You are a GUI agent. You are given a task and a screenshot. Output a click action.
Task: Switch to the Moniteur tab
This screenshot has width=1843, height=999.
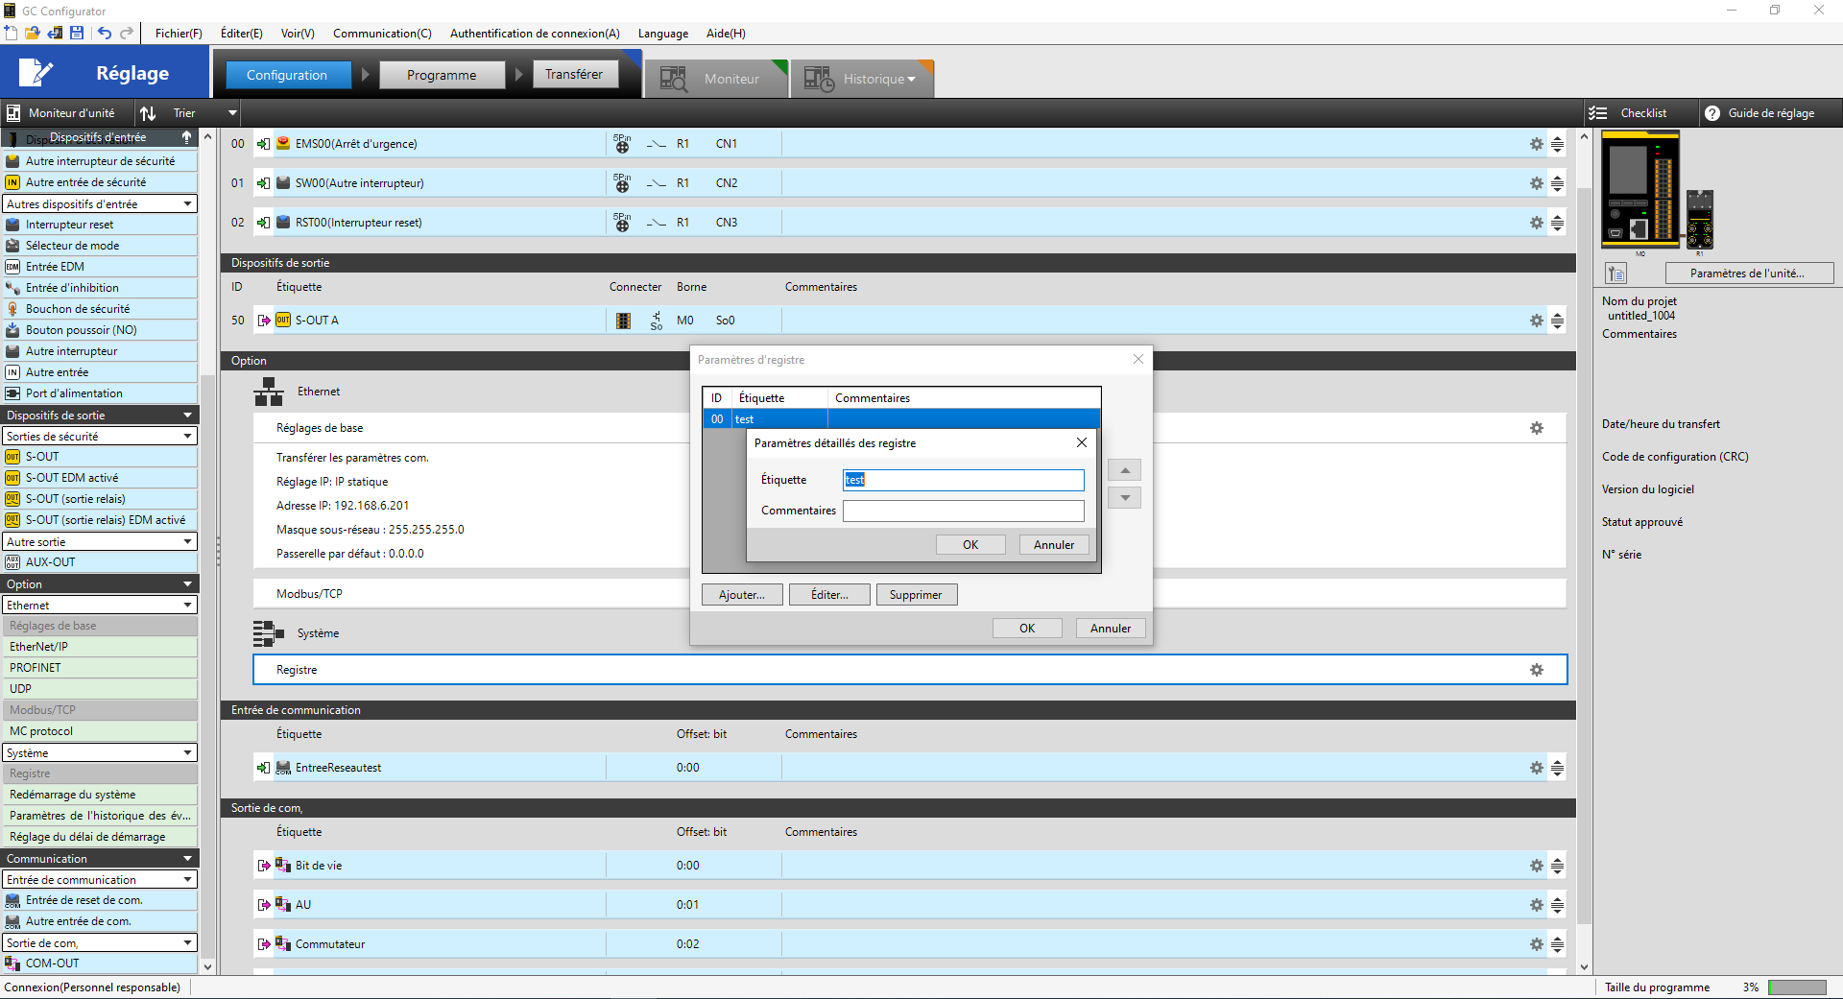pyautogui.click(x=716, y=80)
